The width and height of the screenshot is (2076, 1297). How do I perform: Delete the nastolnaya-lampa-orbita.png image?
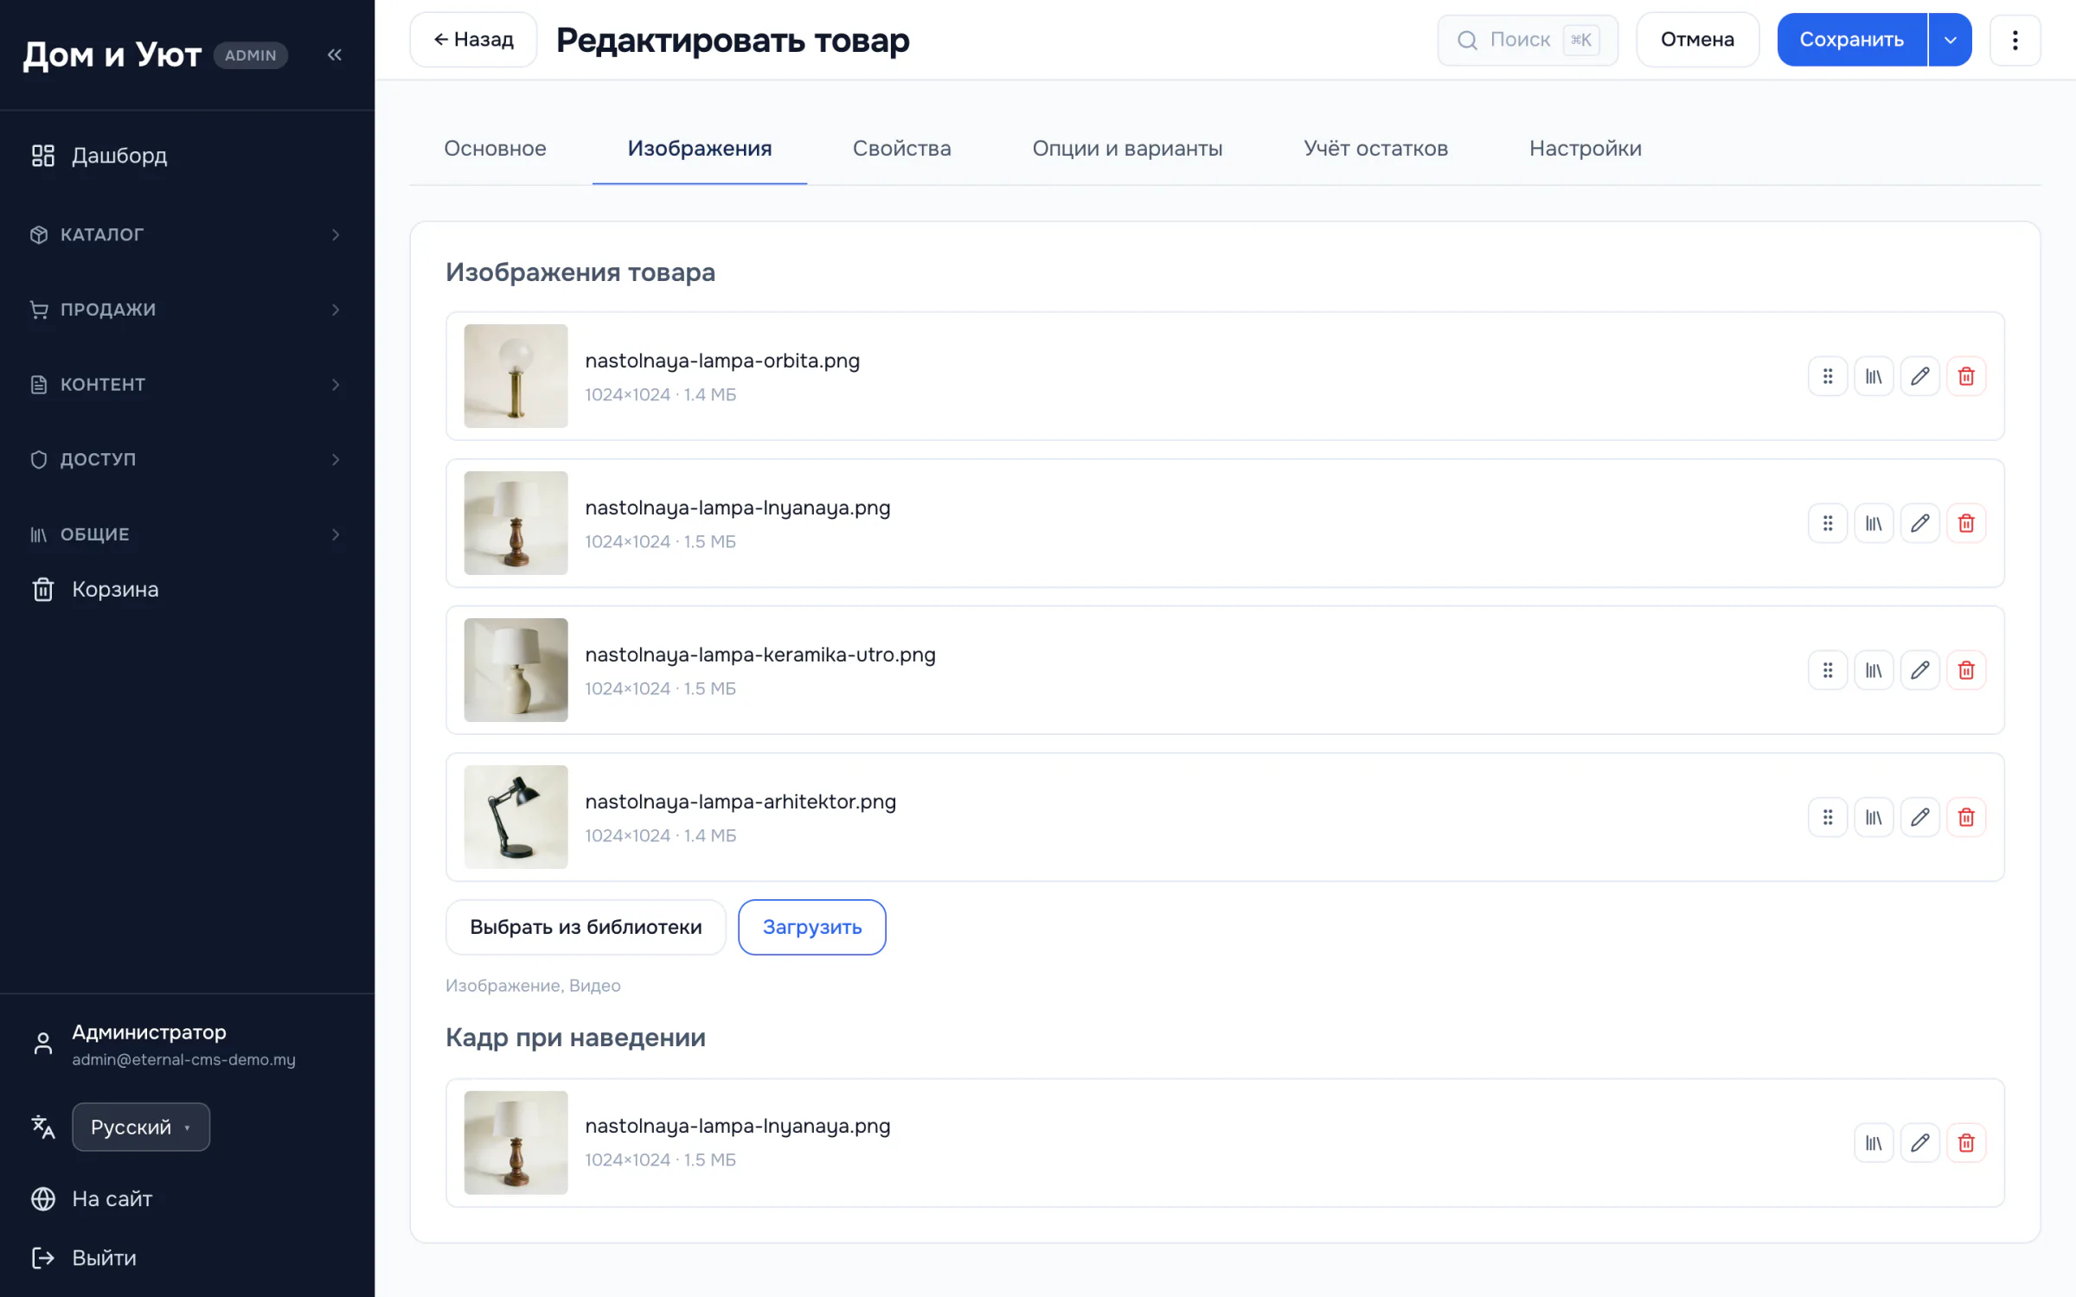tap(1966, 376)
